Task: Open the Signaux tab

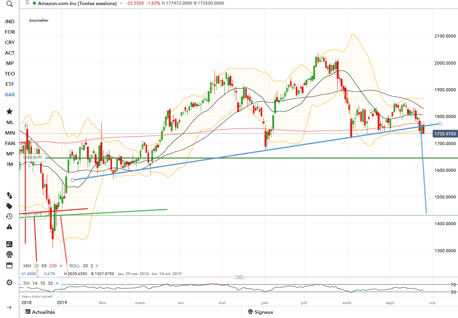Action: click(261, 312)
